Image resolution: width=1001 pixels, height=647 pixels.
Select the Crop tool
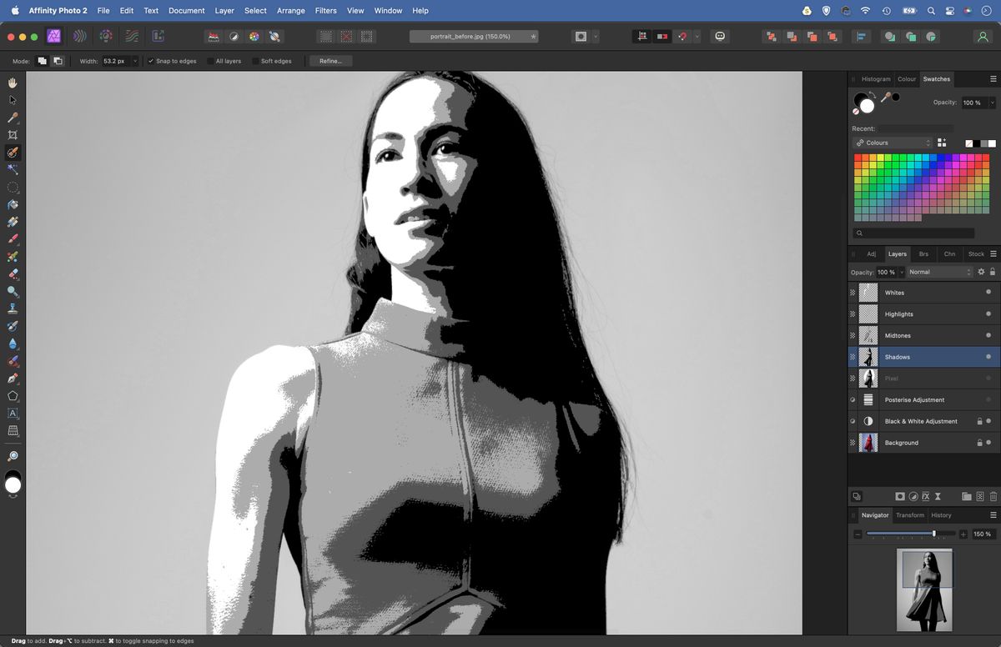[x=13, y=134]
